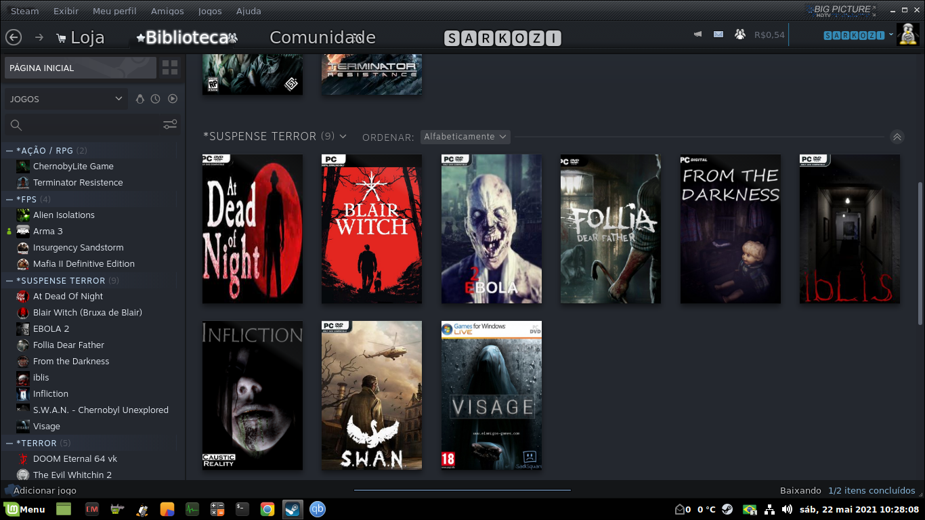Go forward with the right arrow button

(x=39, y=37)
